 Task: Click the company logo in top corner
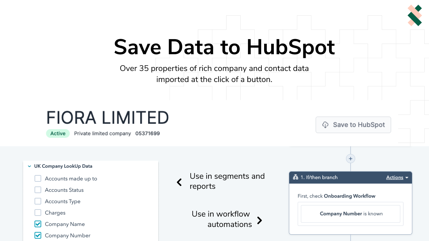point(415,15)
